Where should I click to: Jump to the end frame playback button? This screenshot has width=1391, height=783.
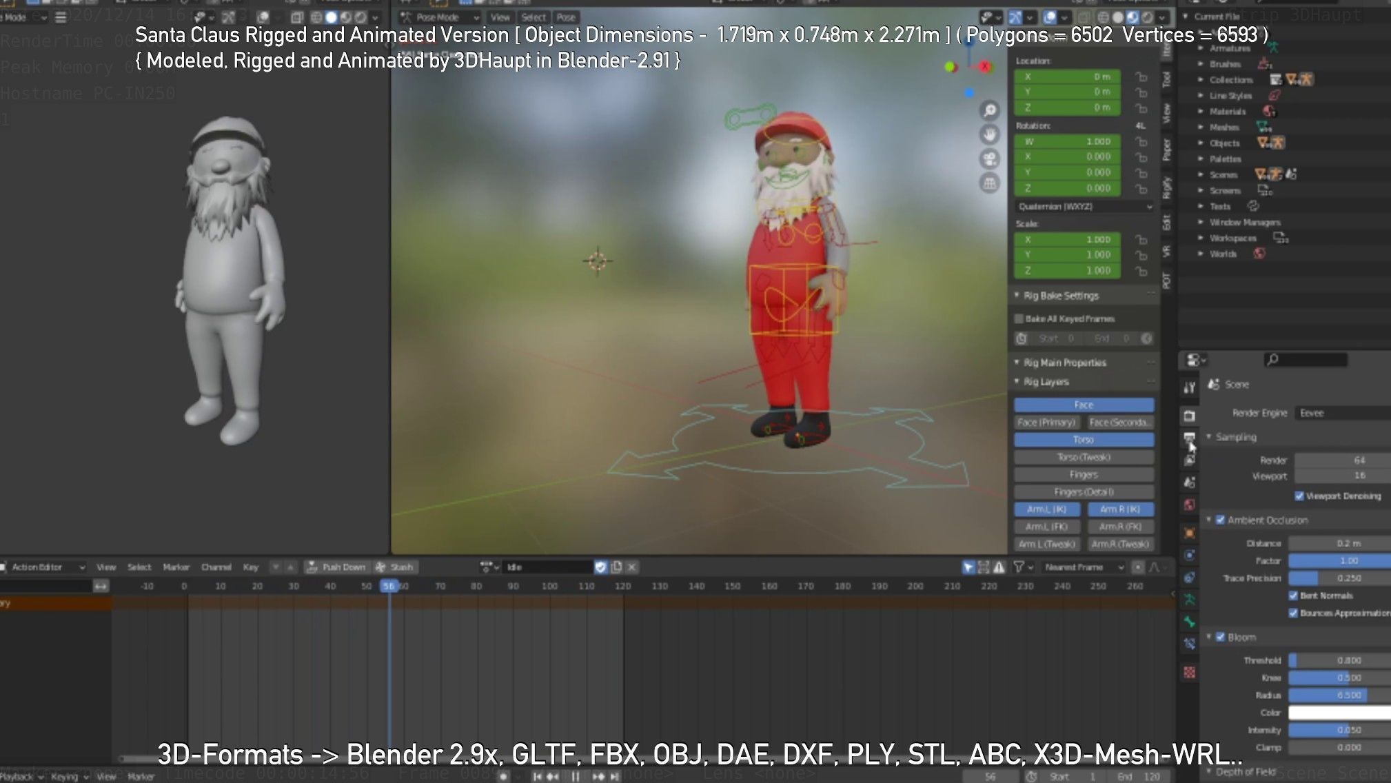pos(614,777)
